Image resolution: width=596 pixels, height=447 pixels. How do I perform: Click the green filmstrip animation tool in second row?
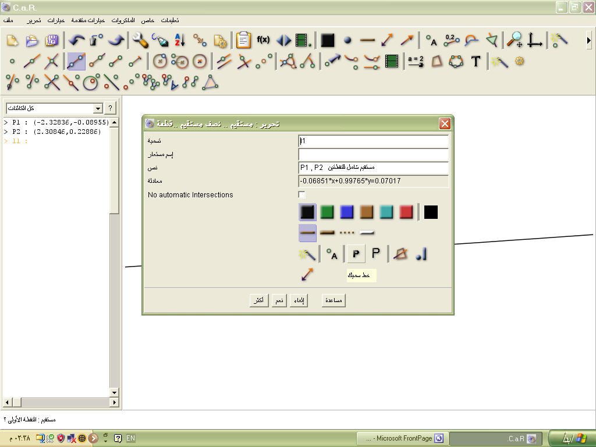392,61
